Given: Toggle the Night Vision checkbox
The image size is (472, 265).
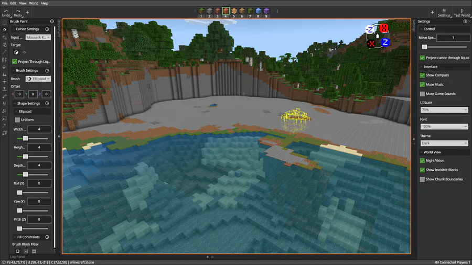Looking at the screenshot, I should [x=422, y=161].
